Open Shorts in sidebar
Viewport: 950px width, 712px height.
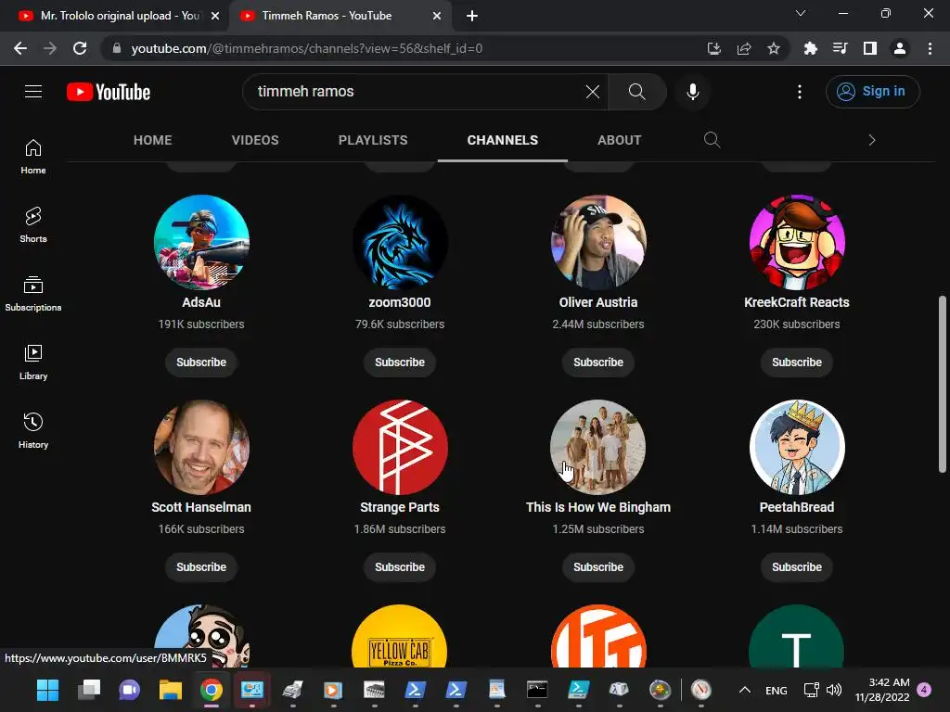pos(33,225)
